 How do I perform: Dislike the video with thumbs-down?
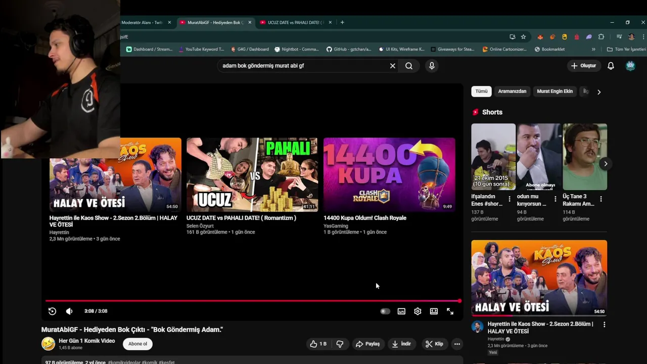[340, 344]
